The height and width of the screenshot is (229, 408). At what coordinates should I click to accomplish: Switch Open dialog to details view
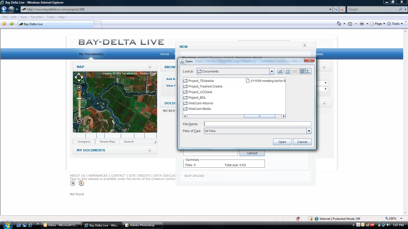point(309,71)
